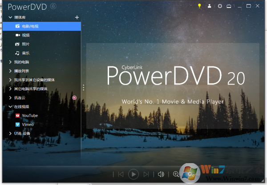Click 我的电脑 label
Viewport: 267px width, 185px height.
tap(22, 62)
